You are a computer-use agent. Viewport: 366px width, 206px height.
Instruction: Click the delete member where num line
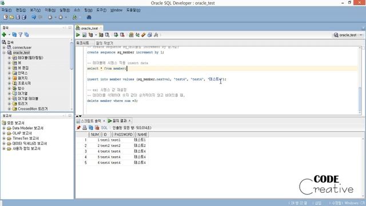(112, 101)
